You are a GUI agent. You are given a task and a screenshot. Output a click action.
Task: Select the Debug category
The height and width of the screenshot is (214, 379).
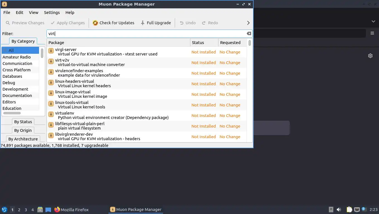tap(20, 83)
